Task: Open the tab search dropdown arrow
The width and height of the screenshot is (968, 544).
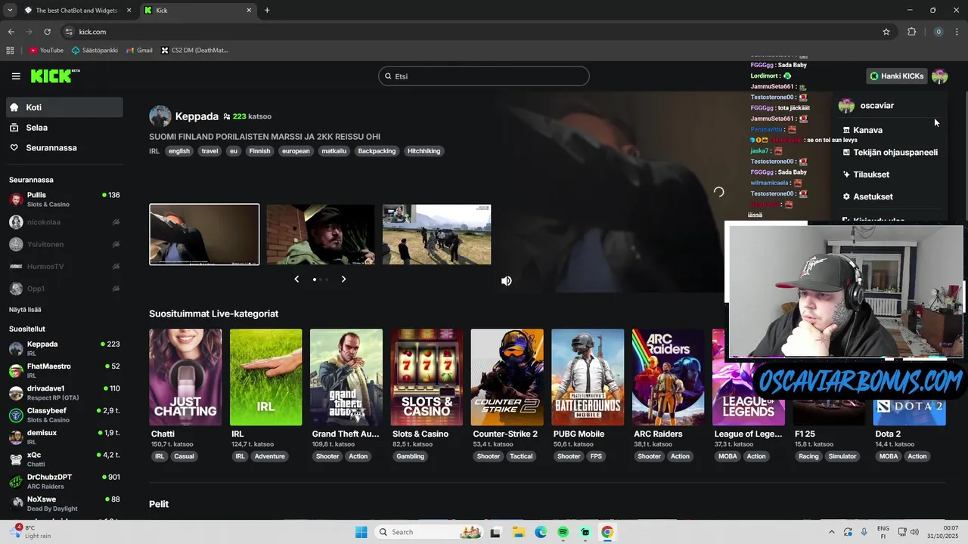Action: coord(9,11)
